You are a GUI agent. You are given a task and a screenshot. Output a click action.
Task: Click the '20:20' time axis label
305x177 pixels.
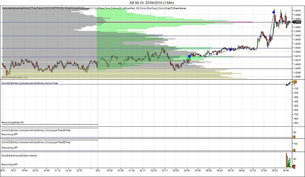pyautogui.click(x=36, y=170)
